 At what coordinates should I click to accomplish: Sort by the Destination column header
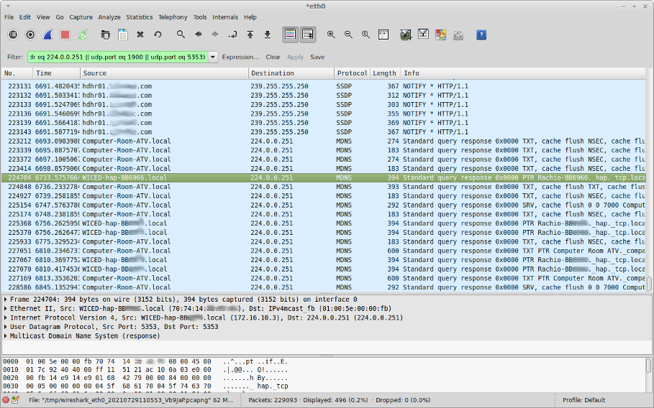(x=291, y=73)
